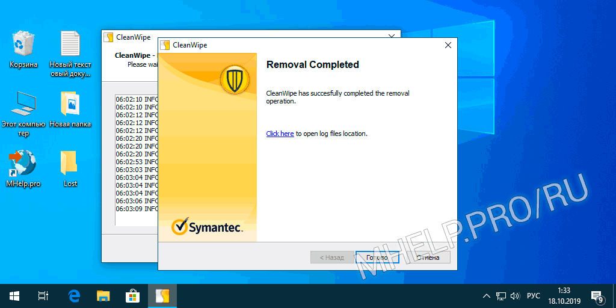Open Microsoft Store from the taskbar

133,296
